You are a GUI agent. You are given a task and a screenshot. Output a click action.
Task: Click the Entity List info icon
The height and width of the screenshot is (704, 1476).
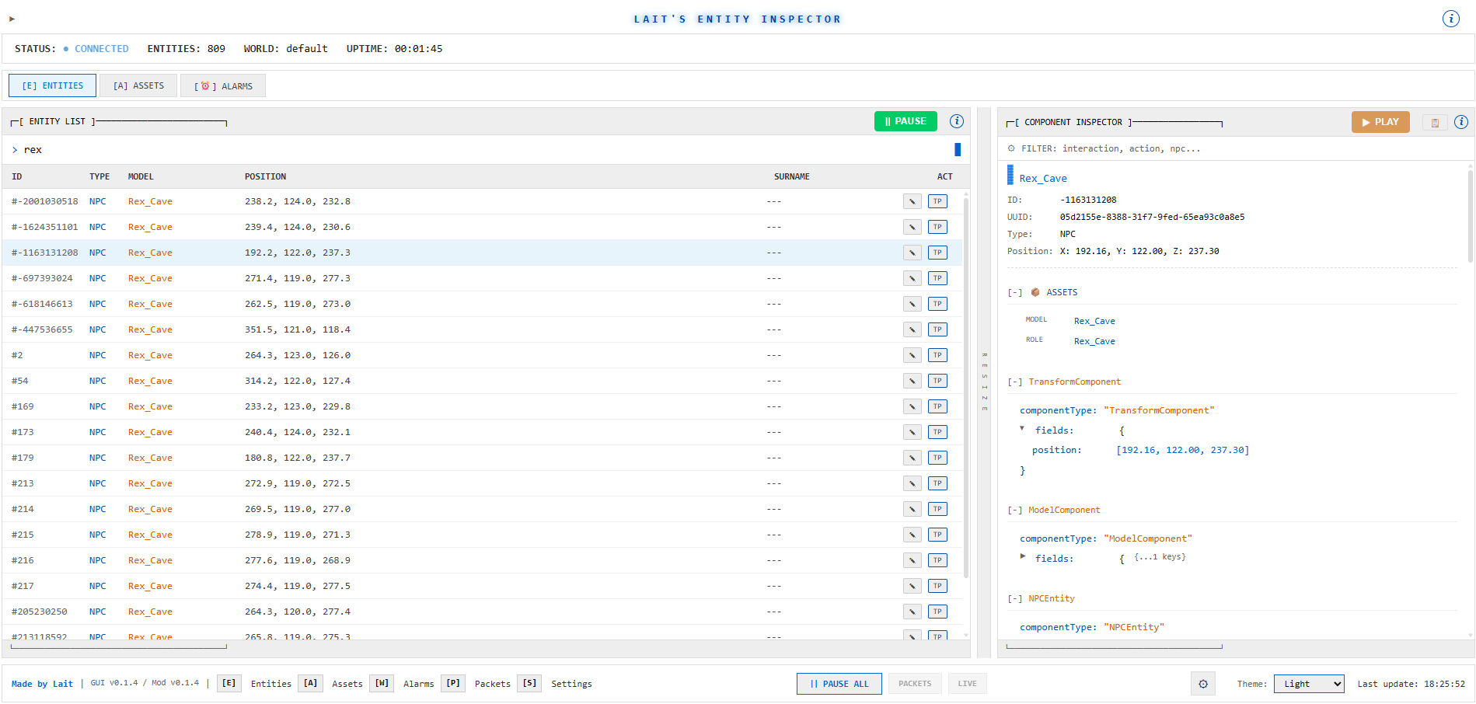click(957, 121)
